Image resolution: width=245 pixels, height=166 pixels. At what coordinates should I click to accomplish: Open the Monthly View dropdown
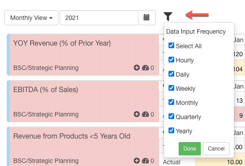click(x=31, y=18)
